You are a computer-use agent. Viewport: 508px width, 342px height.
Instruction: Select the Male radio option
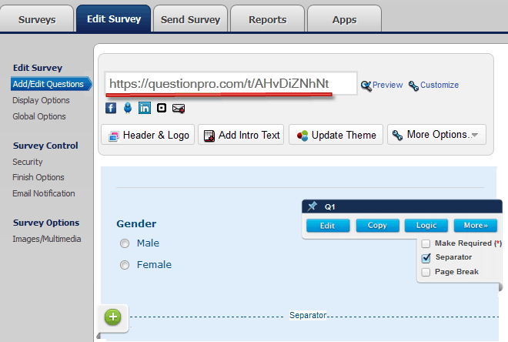125,243
